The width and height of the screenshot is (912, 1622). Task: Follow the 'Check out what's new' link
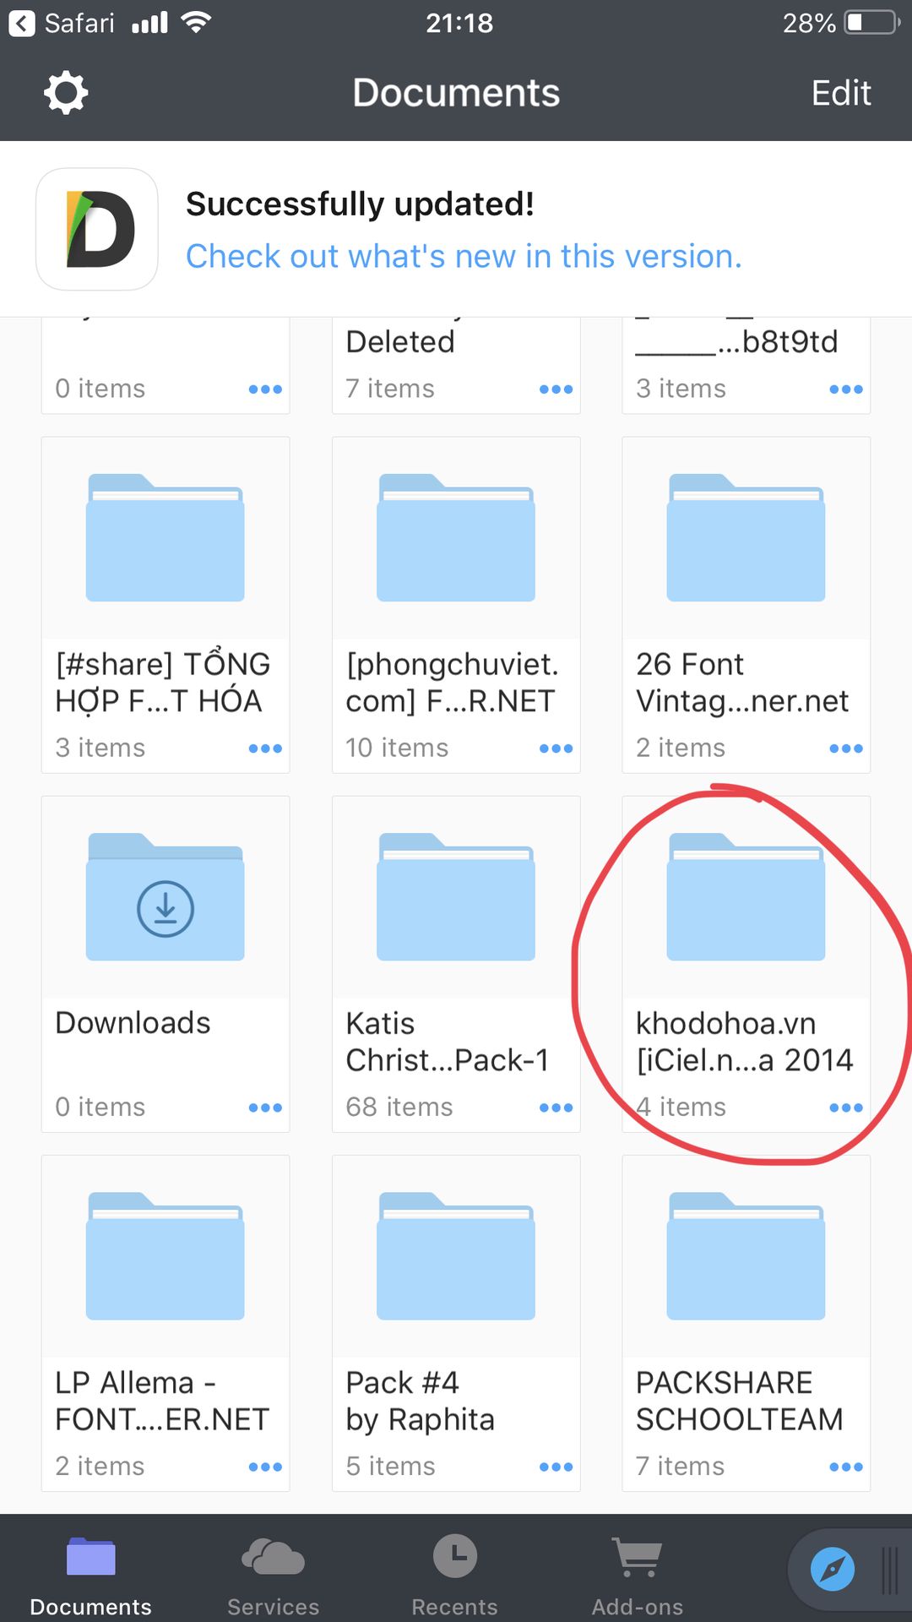click(x=464, y=256)
